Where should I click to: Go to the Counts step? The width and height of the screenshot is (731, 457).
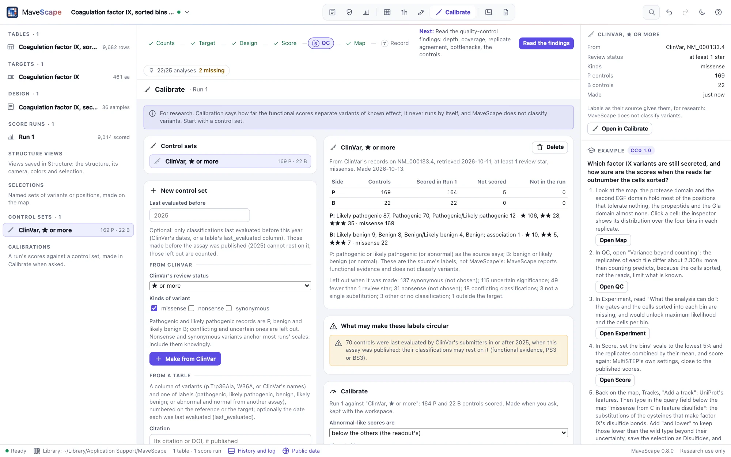click(161, 43)
